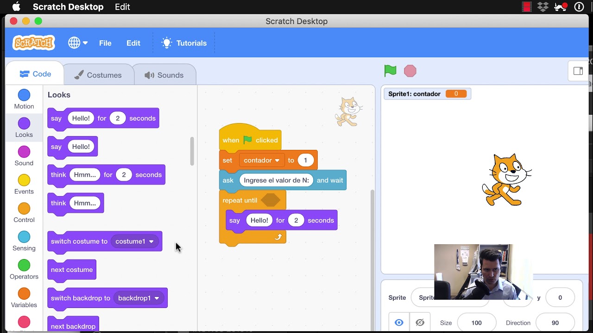This screenshot has height=333, width=593.
Task: Click the green flag to run
Action: [390, 71]
